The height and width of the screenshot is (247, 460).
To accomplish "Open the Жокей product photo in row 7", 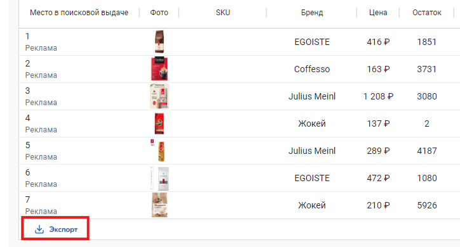I will point(159,205).
